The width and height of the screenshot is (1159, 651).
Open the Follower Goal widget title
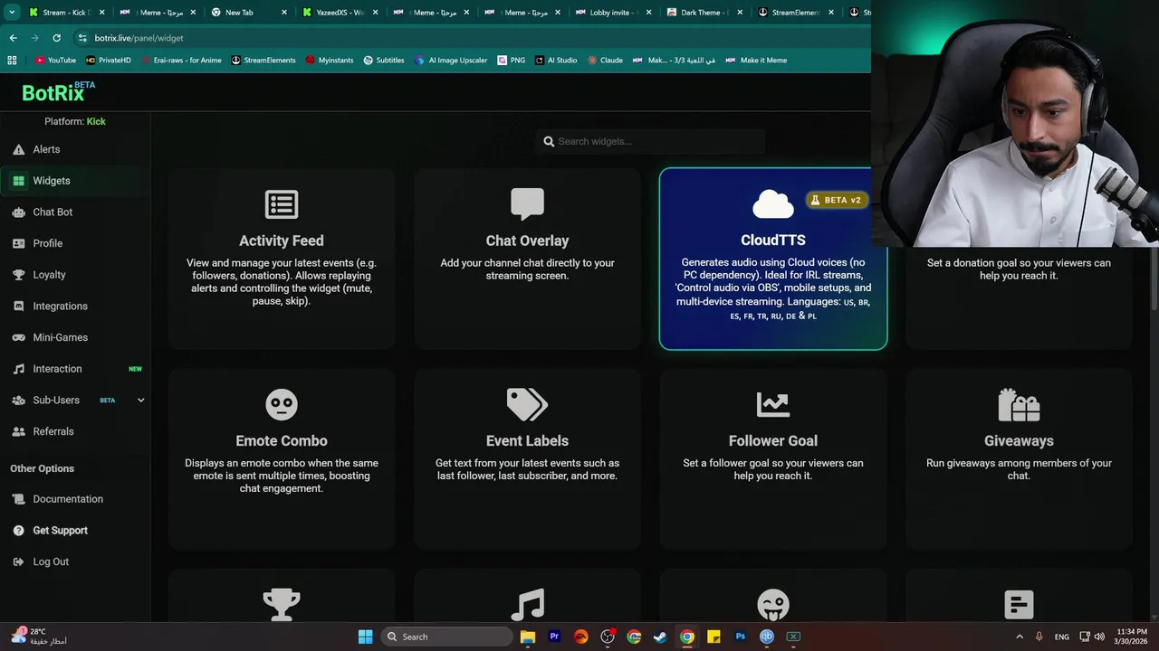773,440
